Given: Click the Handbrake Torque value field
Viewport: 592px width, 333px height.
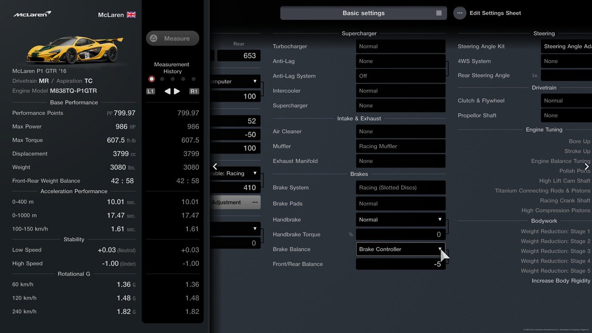Looking at the screenshot, I should tap(401, 234).
